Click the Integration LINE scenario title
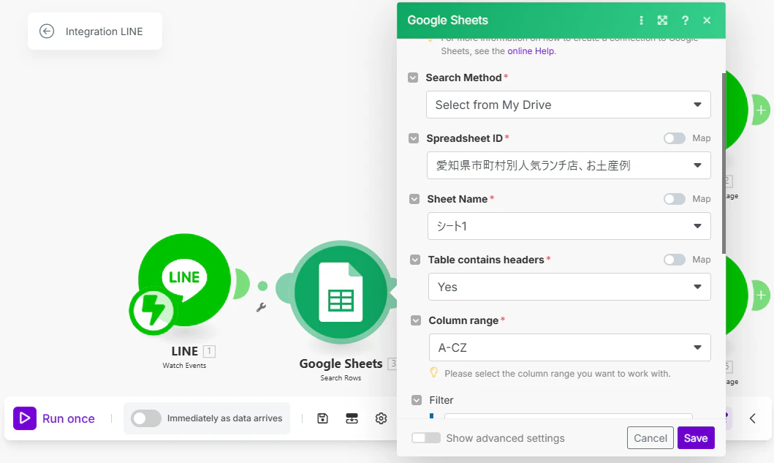774x463 pixels. point(105,31)
